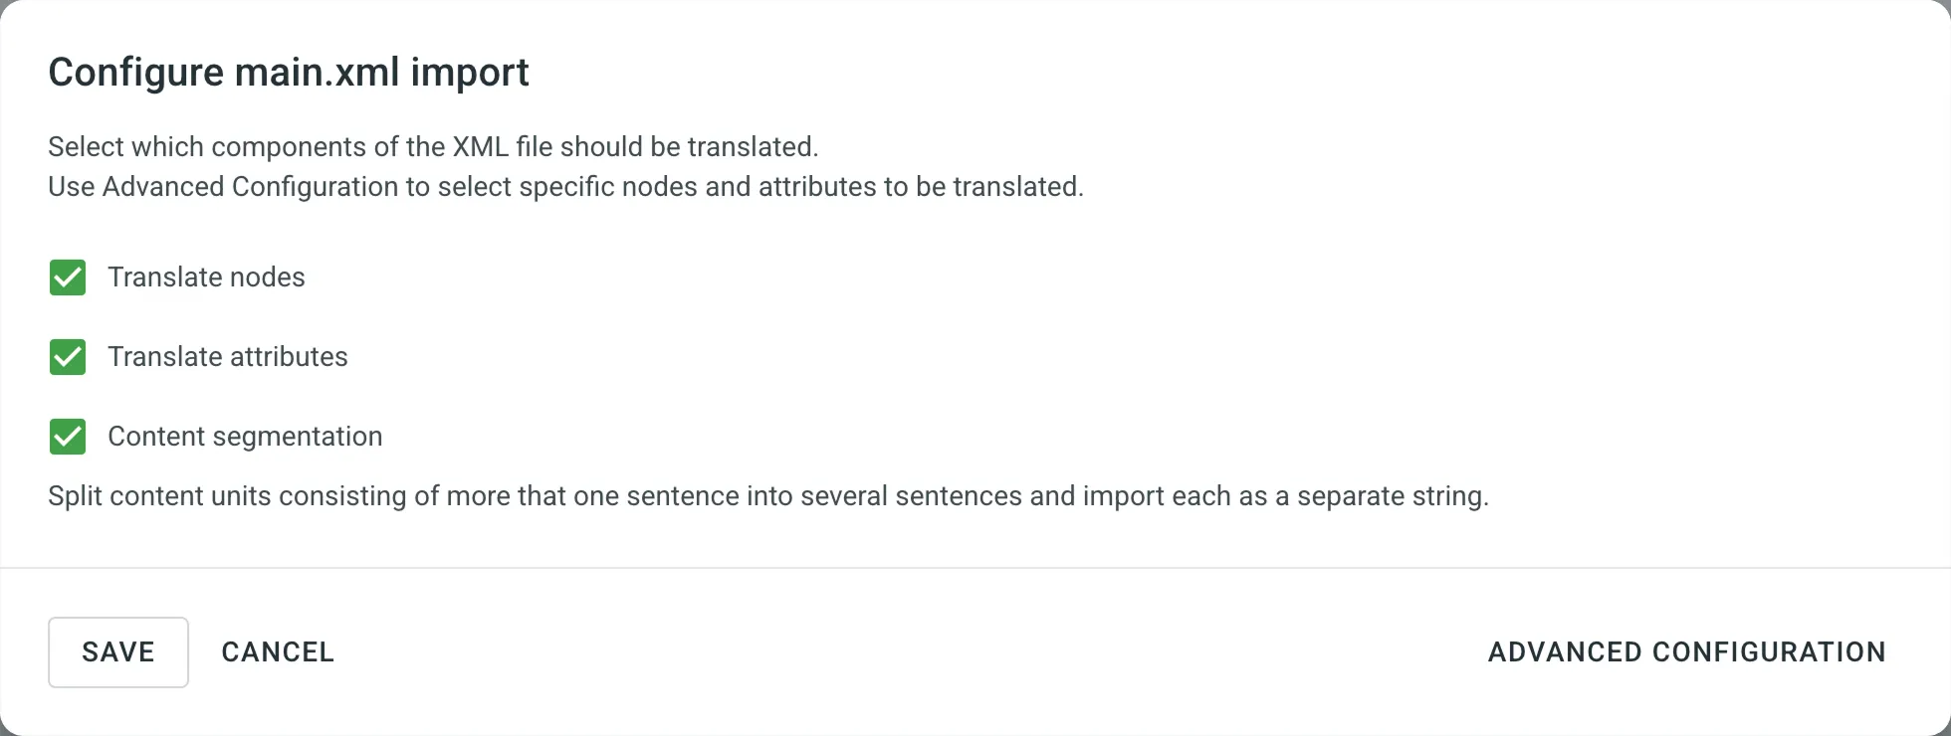Image resolution: width=1951 pixels, height=736 pixels.
Task: Click the content segmentation description text
Action: [x=766, y=495]
